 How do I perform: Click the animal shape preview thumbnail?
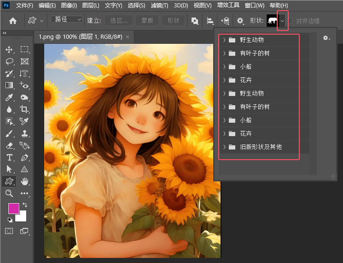[x=273, y=21]
